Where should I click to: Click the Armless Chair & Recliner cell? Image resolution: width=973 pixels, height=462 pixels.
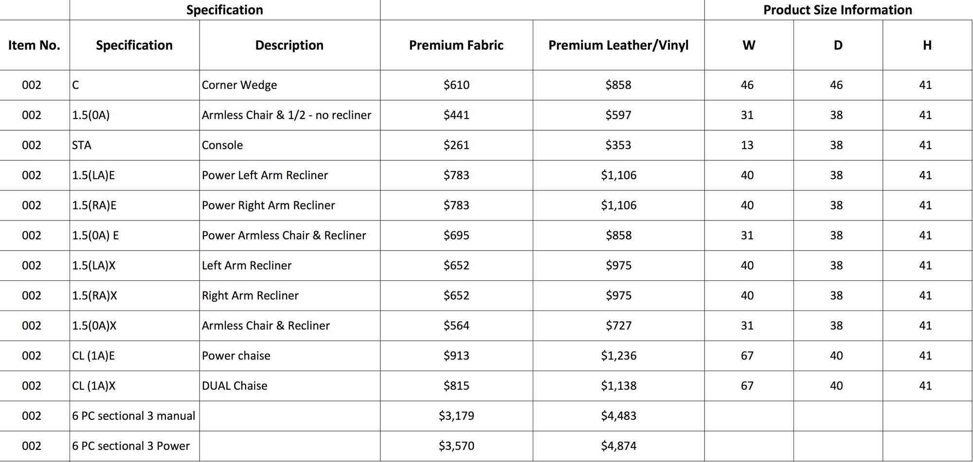click(x=289, y=325)
